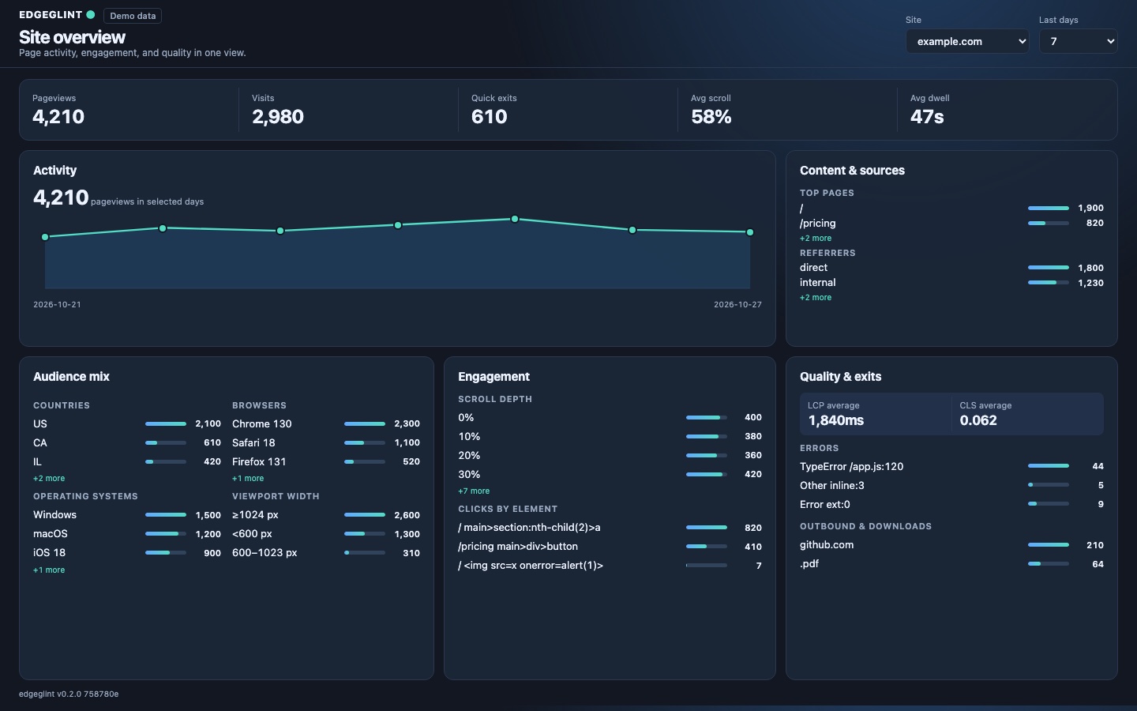Select the /pricing top page row

(951, 223)
